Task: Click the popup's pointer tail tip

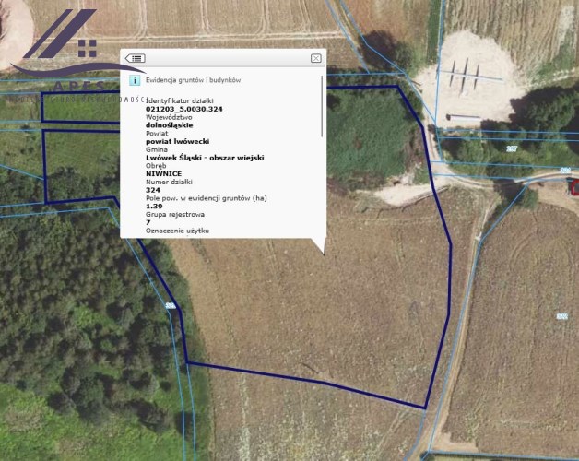Action: click(x=321, y=252)
